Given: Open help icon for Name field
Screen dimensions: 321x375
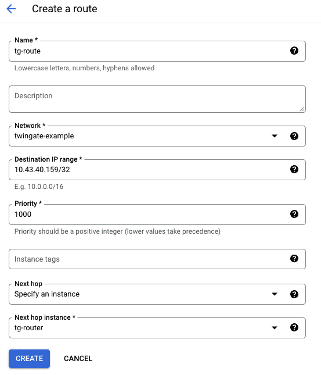Looking at the screenshot, I should tap(294, 51).
